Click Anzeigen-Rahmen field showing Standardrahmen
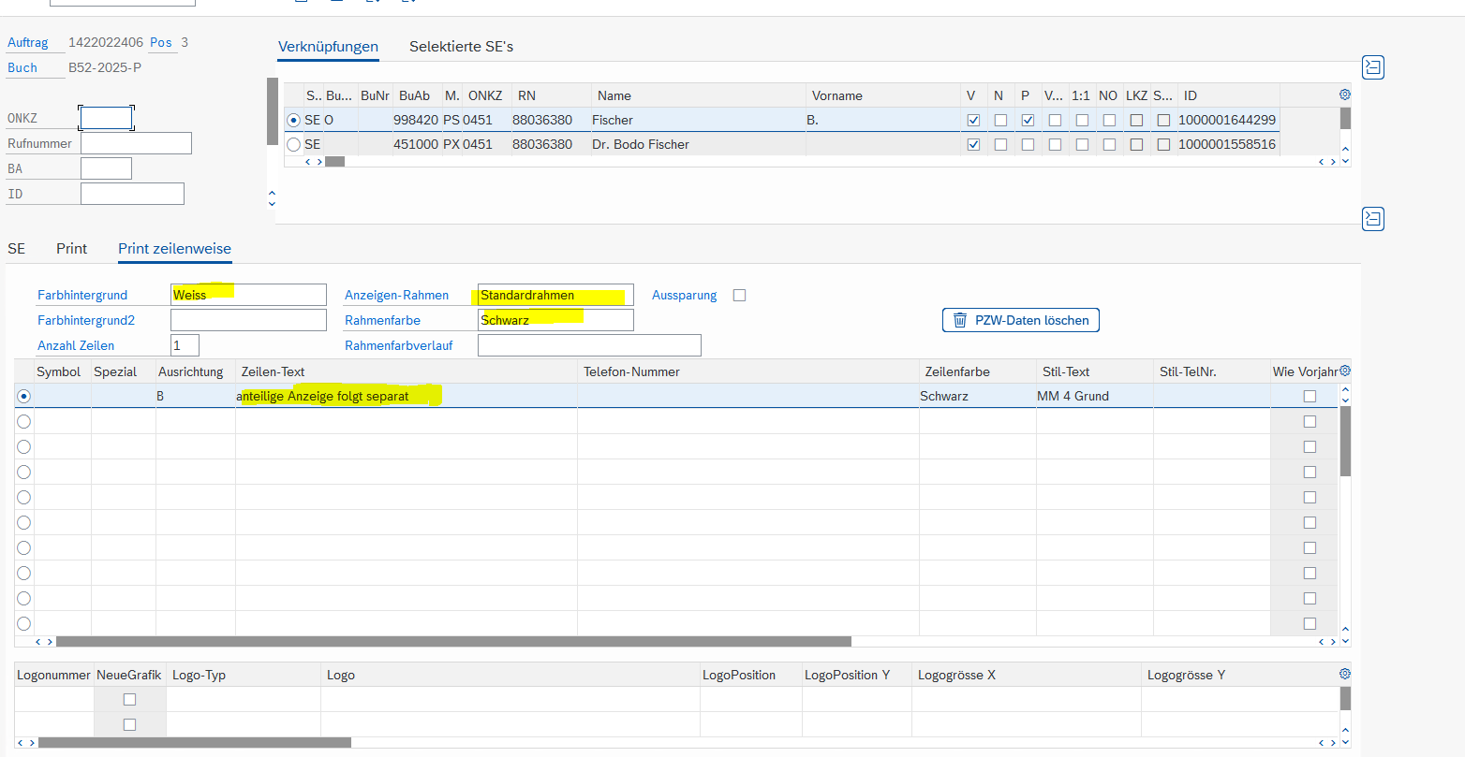The height and width of the screenshot is (757, 1465). click(x=555, y=295)
